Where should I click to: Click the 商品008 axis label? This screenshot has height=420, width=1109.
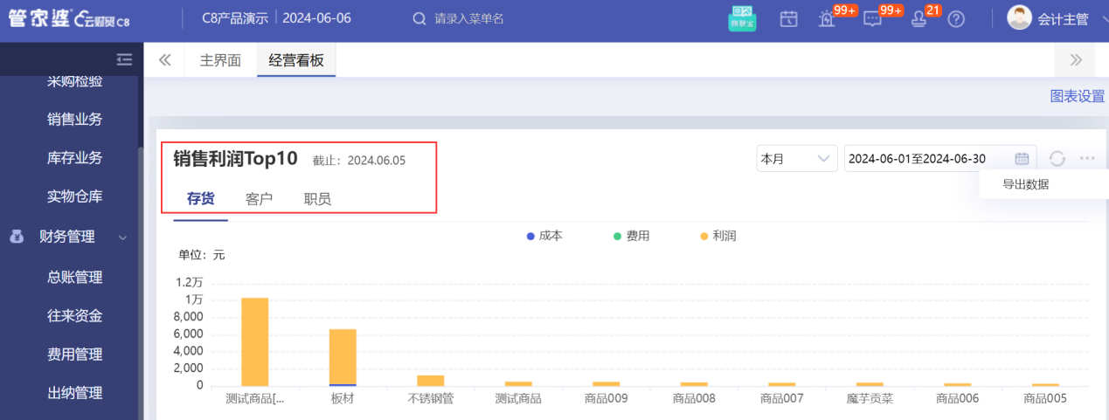click(694, 398)
